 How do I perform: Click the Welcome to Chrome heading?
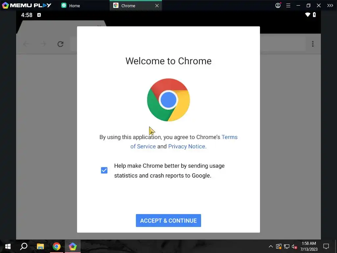168,61
